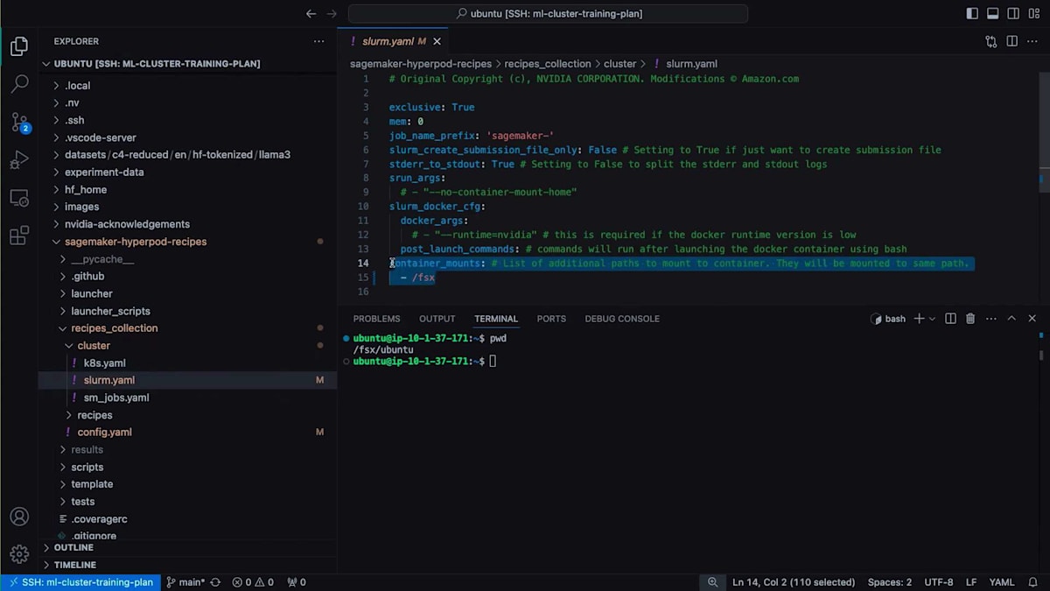Toggle the bottom panel layout icon

click(x=993, y=14)
